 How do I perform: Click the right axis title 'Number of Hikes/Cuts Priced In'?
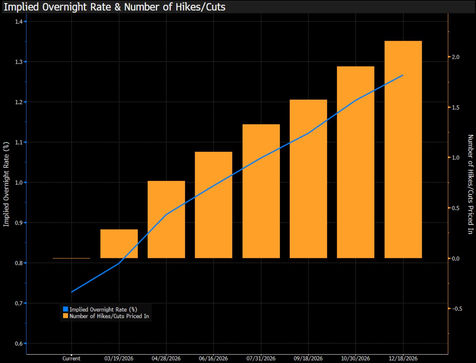coord(470,184)
